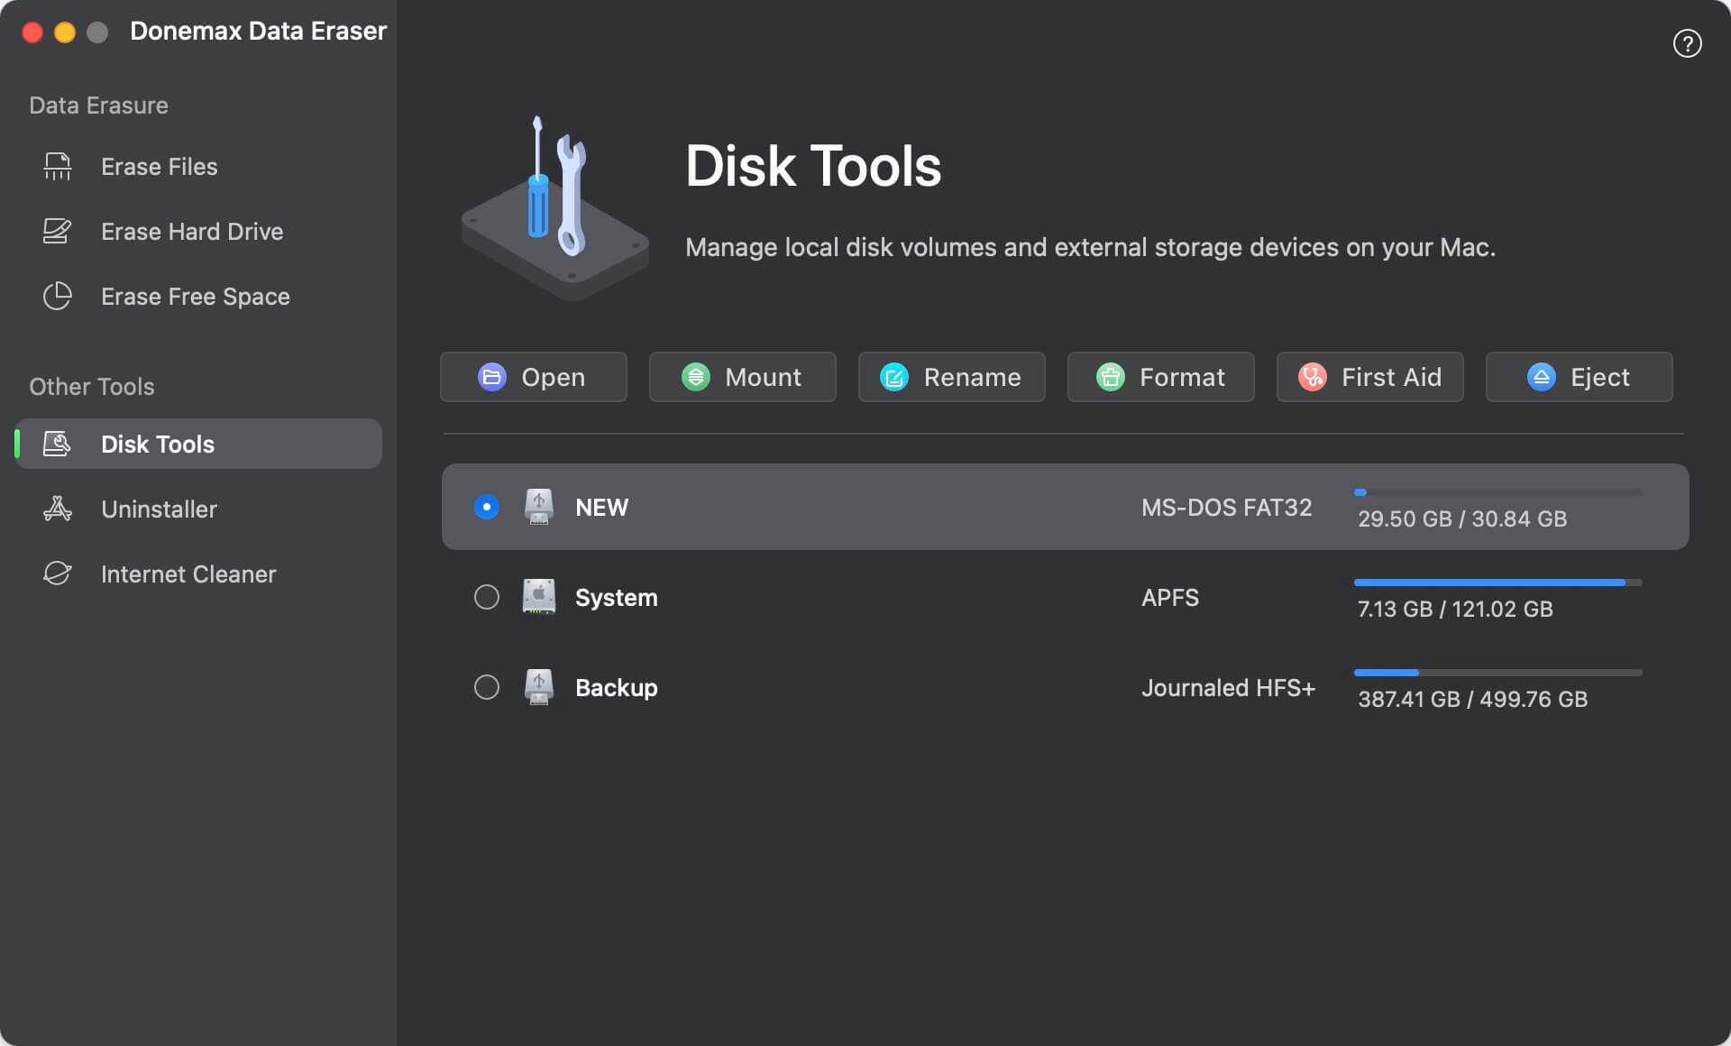The height and width of the screenshot is (1046, 1731).
Task: Open the Erase Files section
Action: click(x=198, y=167)
